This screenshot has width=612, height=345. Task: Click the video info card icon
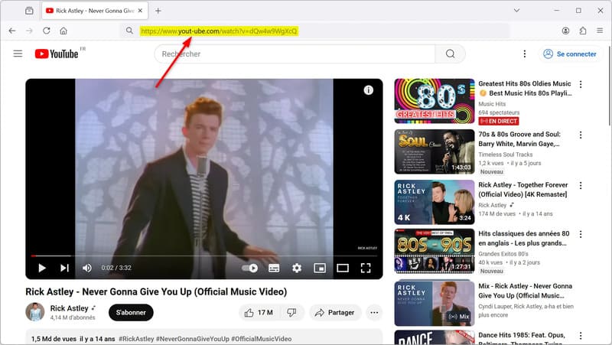point(369,90)
